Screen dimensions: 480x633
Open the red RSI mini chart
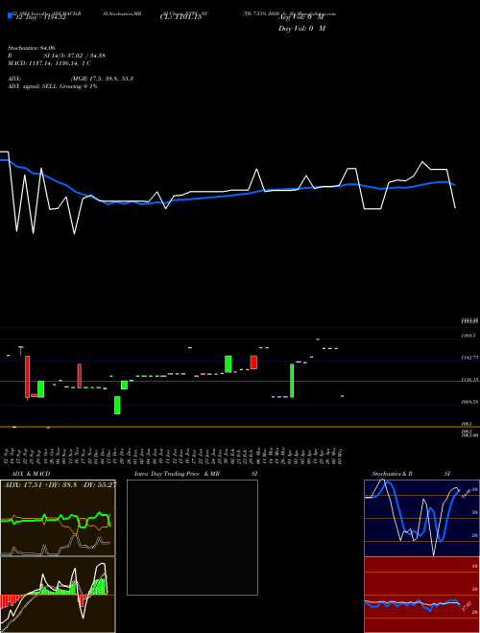(x=421, y=595)
